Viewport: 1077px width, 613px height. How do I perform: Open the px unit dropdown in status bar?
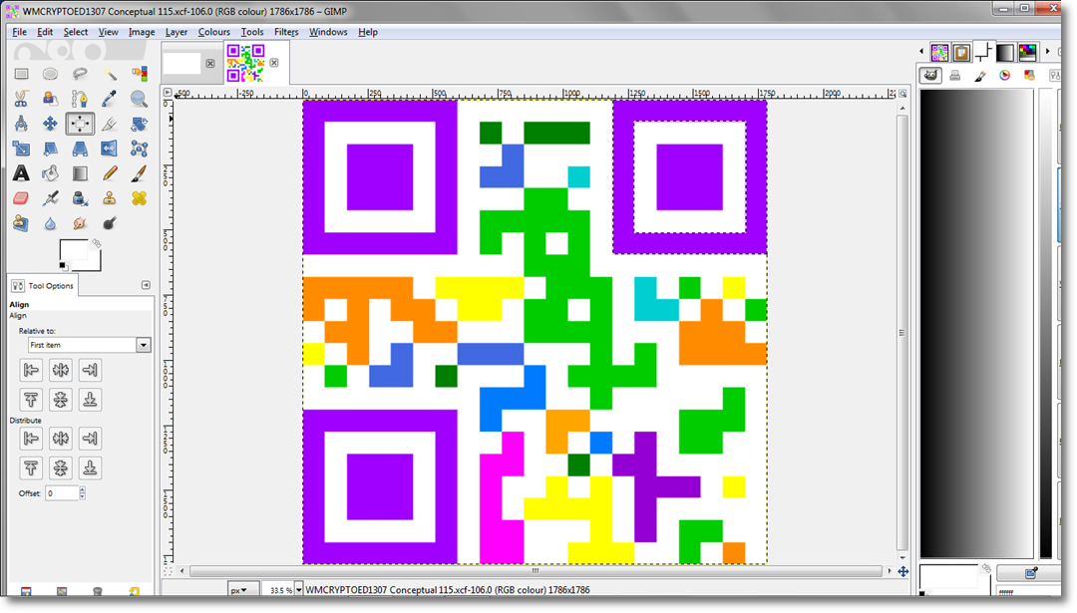(243, 590)
